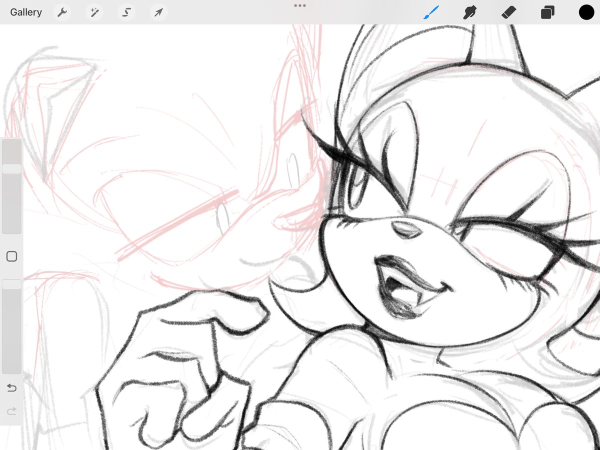The image size is (600, 450).
Task: Open the canvas ellipsis options
Action: point(299,5)
